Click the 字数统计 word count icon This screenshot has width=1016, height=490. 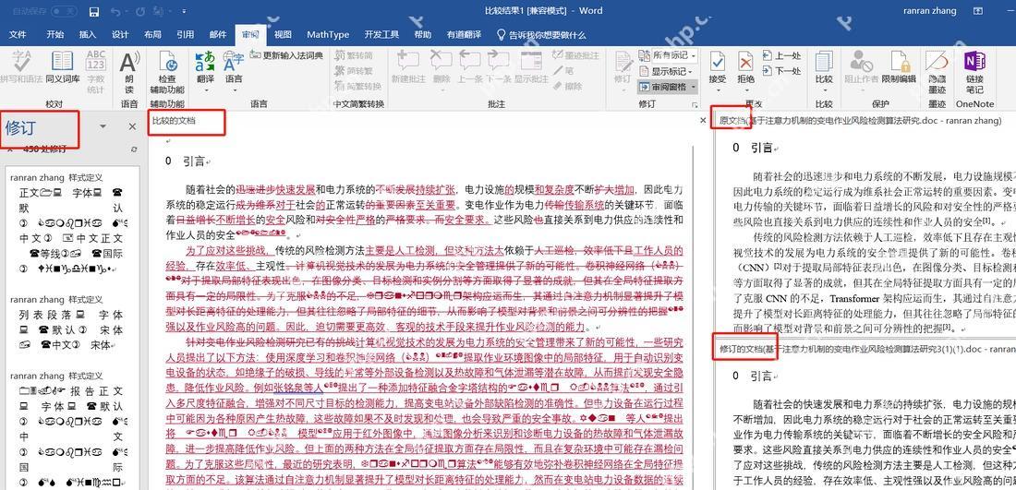[x=96, y=71]
